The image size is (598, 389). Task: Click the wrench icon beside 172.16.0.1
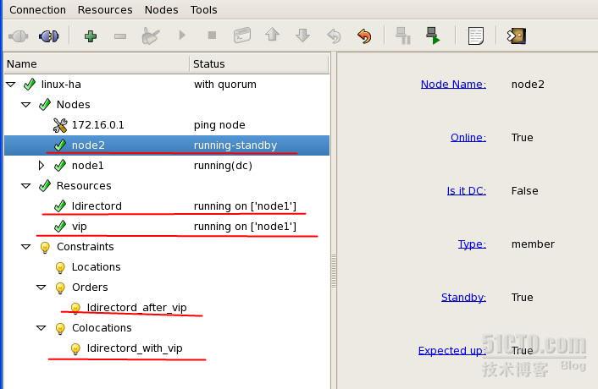click(x=60, y=125)
